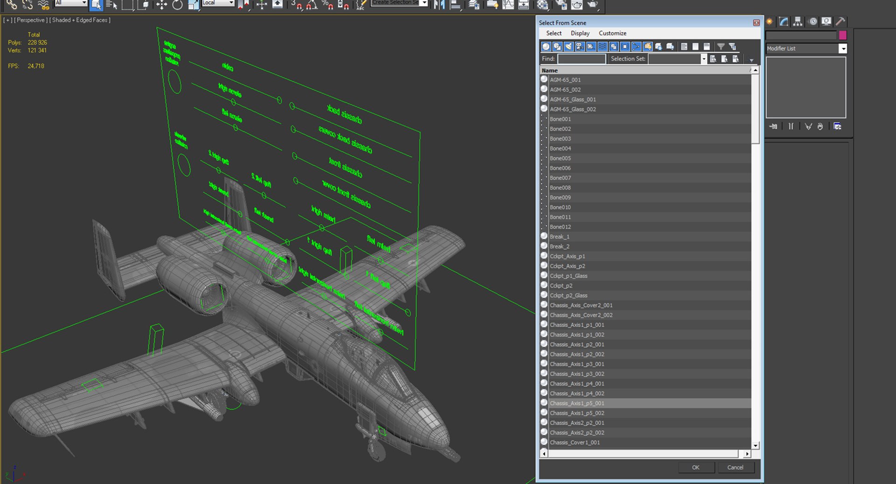The image size is (896, 484).
Task: Open Customize menu in Select From Scene
Action: click(x=612, y=33)
